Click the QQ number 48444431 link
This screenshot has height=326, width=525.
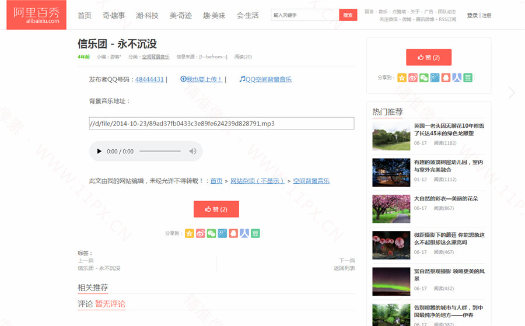[x=149, y=79]
